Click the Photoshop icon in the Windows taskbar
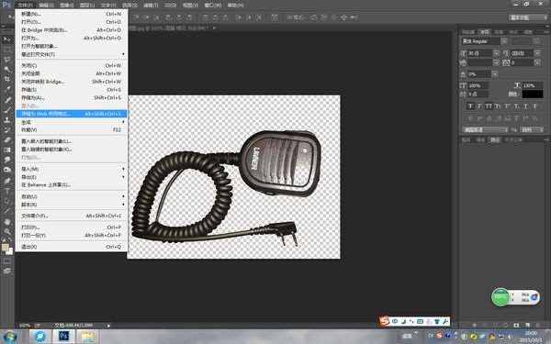 coord(63,337)
